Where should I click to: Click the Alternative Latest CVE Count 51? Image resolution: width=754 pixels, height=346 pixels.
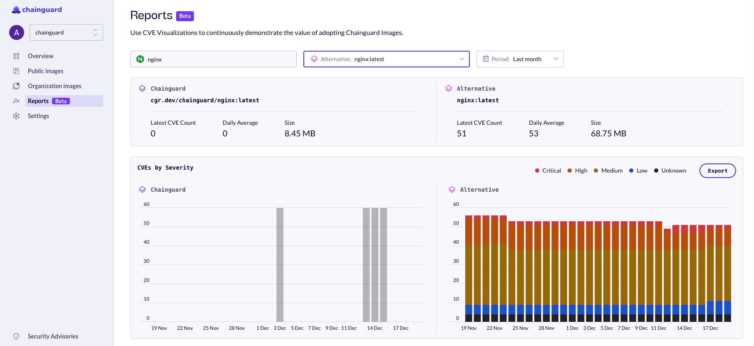[x=461, y=133]
